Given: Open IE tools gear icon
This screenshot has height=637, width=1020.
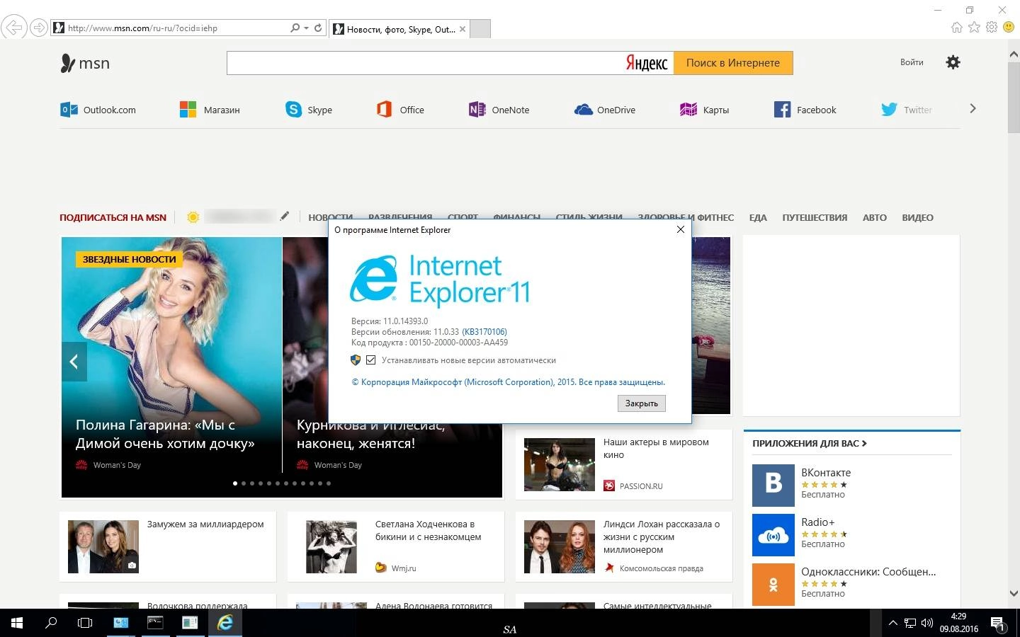Looking at the screenshot, I should point(992,28).
